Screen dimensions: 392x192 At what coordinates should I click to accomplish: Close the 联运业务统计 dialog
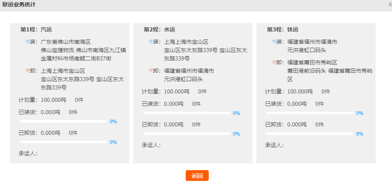[x=390, y=4]
